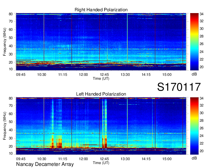Click the 12:45 tick label of lower plot
The image size is (207, 168).
click(104, 159)
